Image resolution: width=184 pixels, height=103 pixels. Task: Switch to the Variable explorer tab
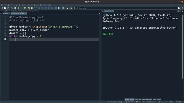pyautogui.click(x=147, y=100)
